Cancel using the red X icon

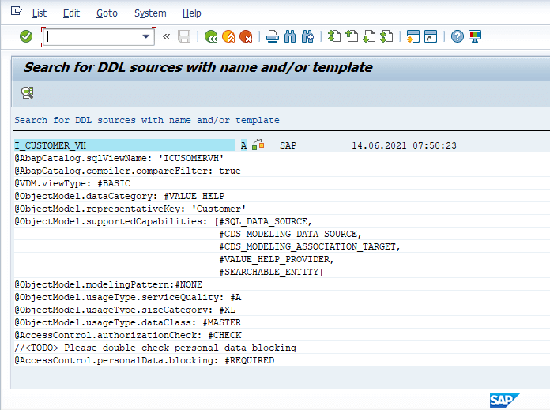tap(246, 36)
